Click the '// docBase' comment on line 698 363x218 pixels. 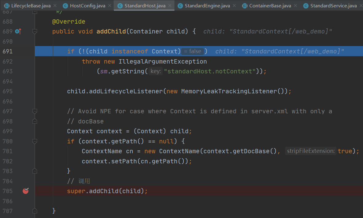[x=85, y=122]
